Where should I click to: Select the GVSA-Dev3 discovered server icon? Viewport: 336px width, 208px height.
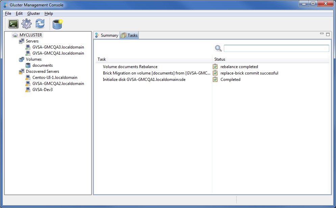pyautogui.click(x=27, y=89)
